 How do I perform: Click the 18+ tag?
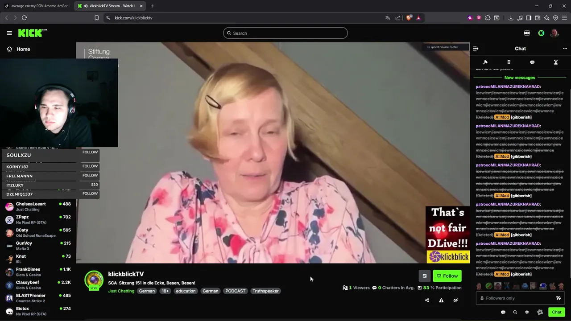pos(165,291)
